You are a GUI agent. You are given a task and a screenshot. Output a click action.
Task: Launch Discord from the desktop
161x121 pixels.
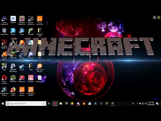tap(31, 55)
